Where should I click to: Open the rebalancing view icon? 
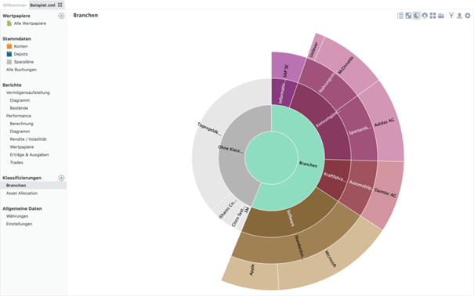tap(408, 16)
